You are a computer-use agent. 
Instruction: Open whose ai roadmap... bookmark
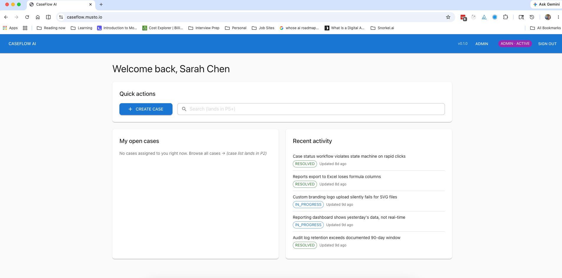coord(299,28)
